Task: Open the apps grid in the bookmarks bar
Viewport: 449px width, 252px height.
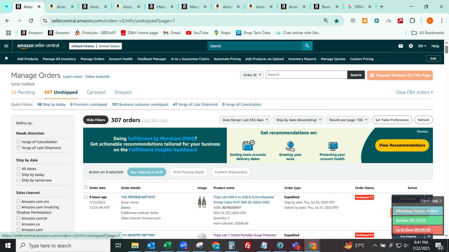Action: pos(9,33)
